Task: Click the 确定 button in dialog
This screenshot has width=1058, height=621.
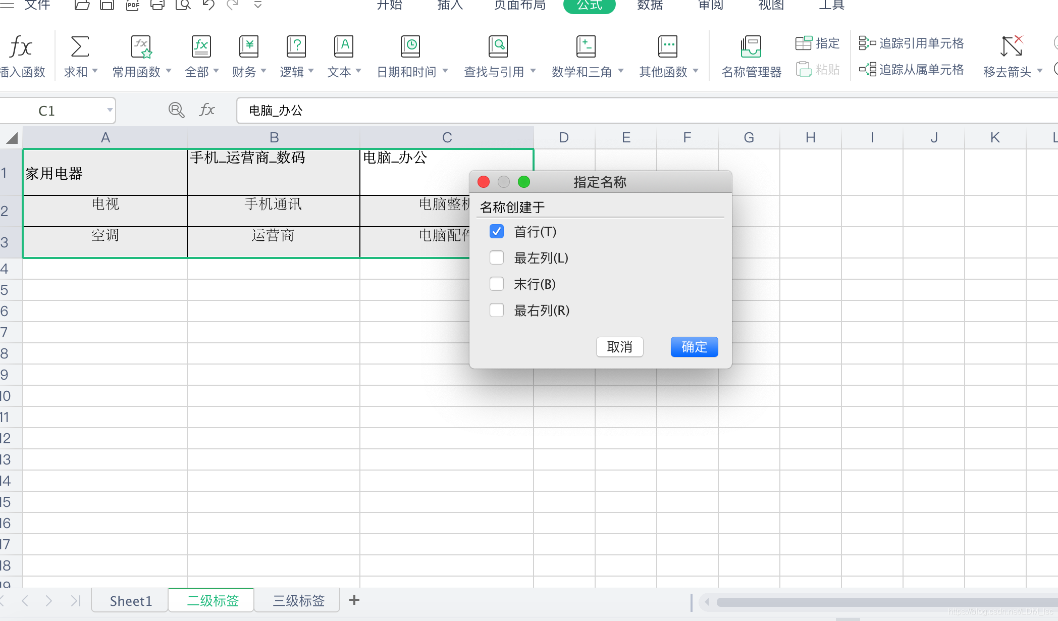Action: point(694,347)
